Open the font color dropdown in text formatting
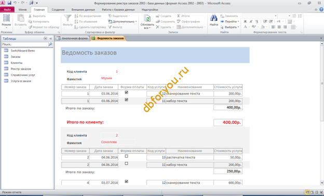The height and width of the screenshot is (196, 324). coord(249,27)
